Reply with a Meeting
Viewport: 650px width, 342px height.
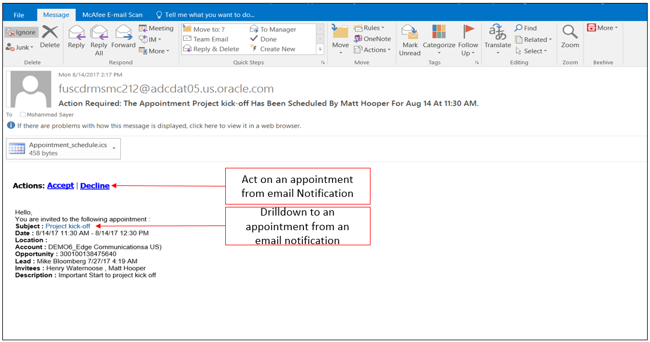[156, 28]
